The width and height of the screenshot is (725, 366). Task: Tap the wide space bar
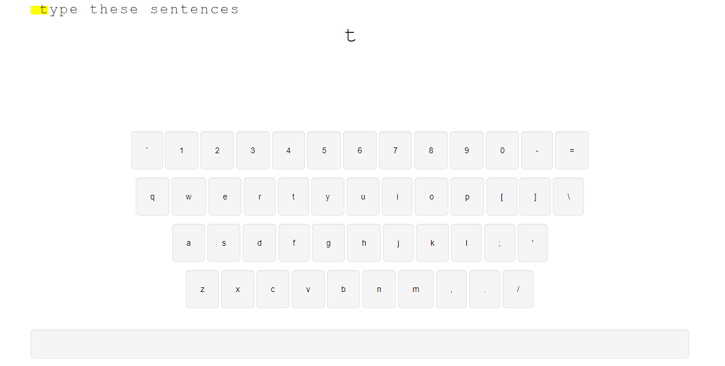click(360, 344)
